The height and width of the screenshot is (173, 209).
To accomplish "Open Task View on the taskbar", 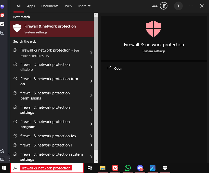I will [90, 168].
